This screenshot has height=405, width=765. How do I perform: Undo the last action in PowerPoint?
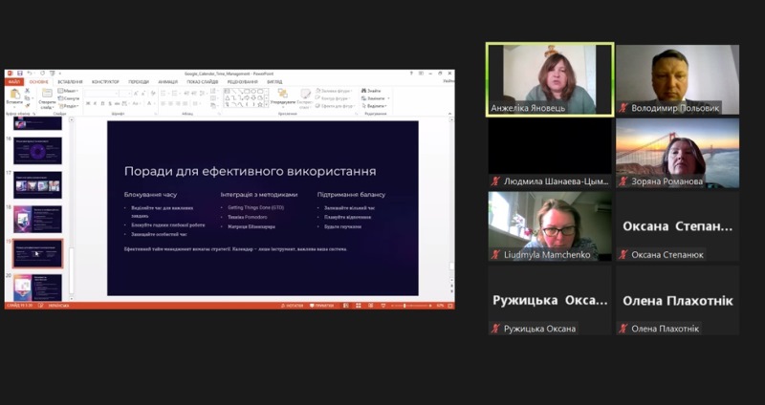coord(30,74)
